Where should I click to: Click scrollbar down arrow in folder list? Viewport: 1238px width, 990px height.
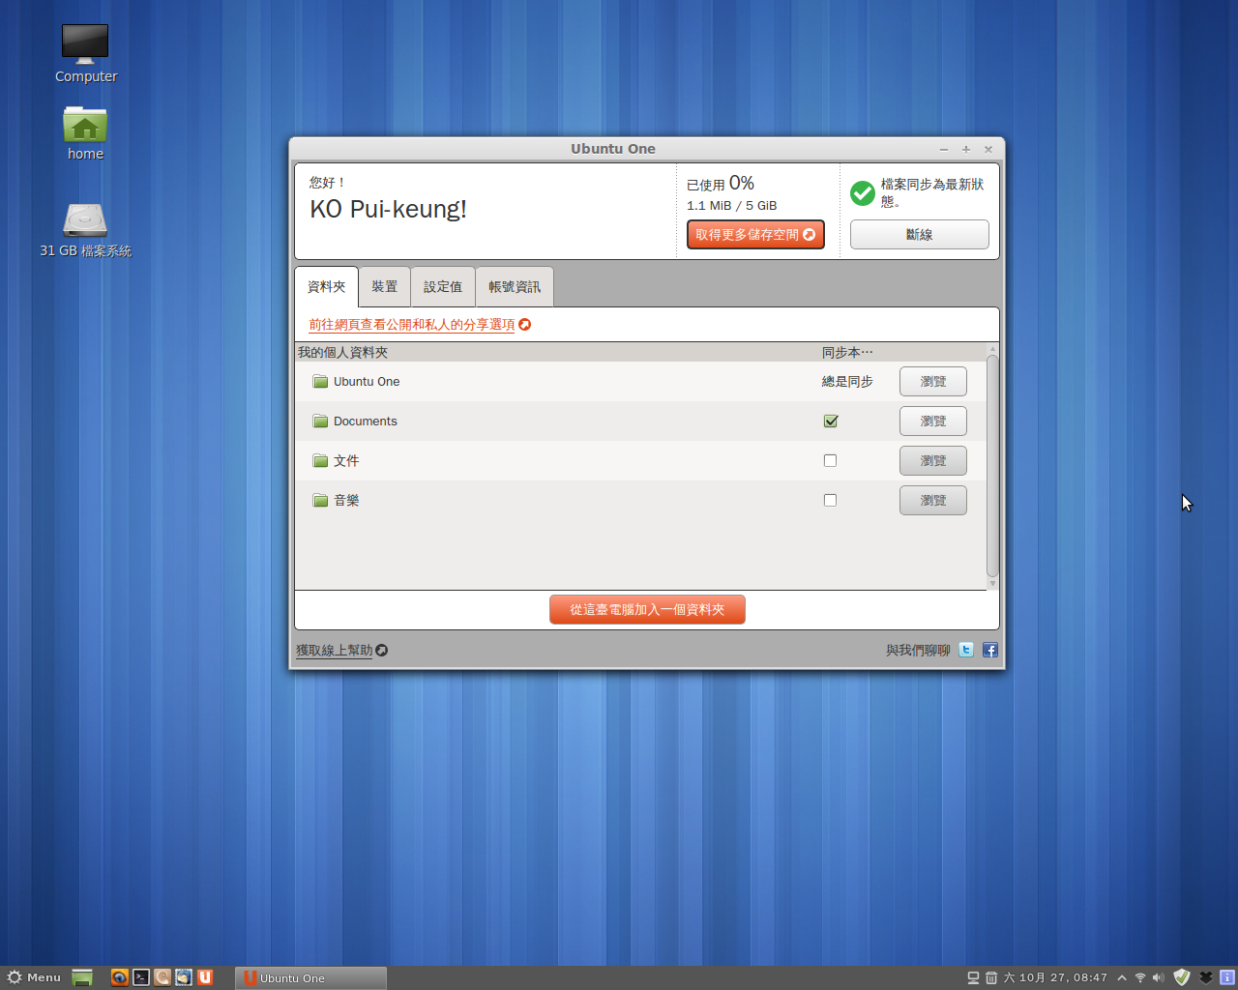tap(992, 584)
